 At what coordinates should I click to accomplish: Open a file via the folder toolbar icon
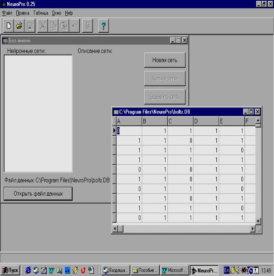(19, 26)
